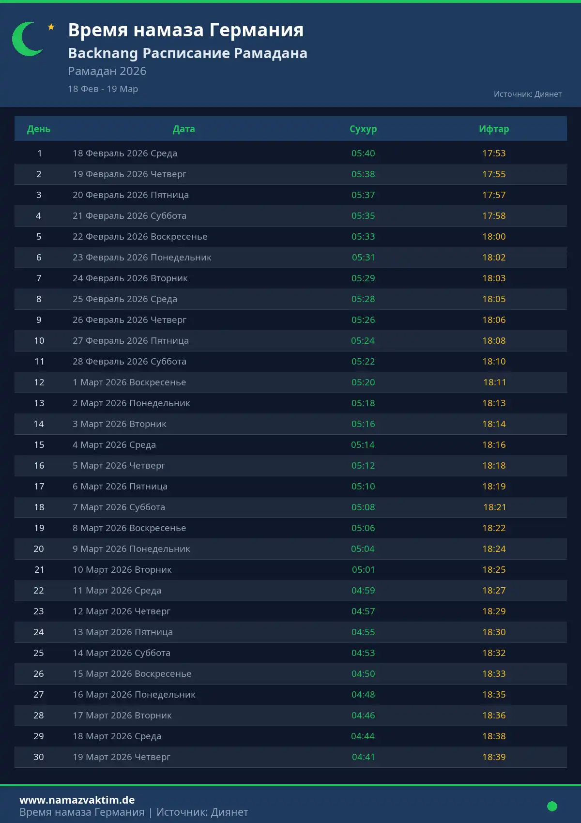Click the '18 Фев - 19 Мар' date range
The image size is (581, 823).
(x=103, y=89)
